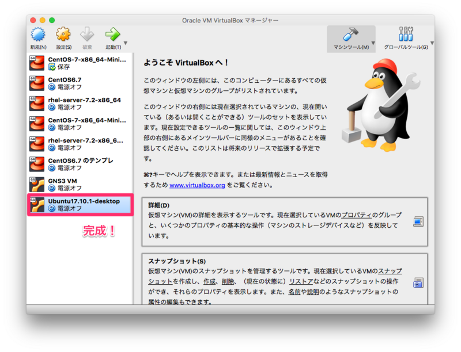Click the 名前 link in Snapshots
Screen dimensions: 461x352
click(x=294, y=292)
